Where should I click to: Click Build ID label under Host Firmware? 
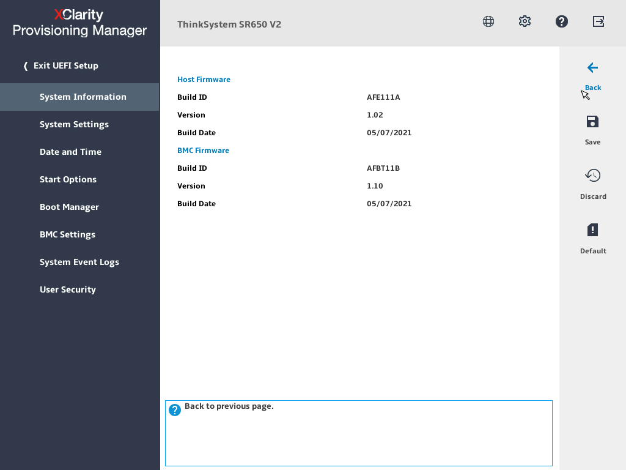click(192, 97)
